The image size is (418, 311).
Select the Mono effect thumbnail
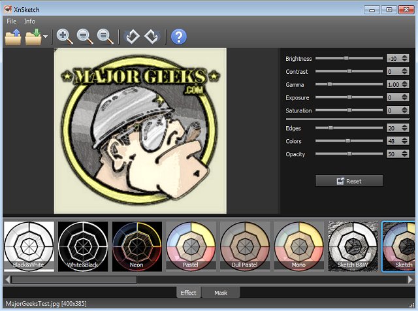coord(299,246)
